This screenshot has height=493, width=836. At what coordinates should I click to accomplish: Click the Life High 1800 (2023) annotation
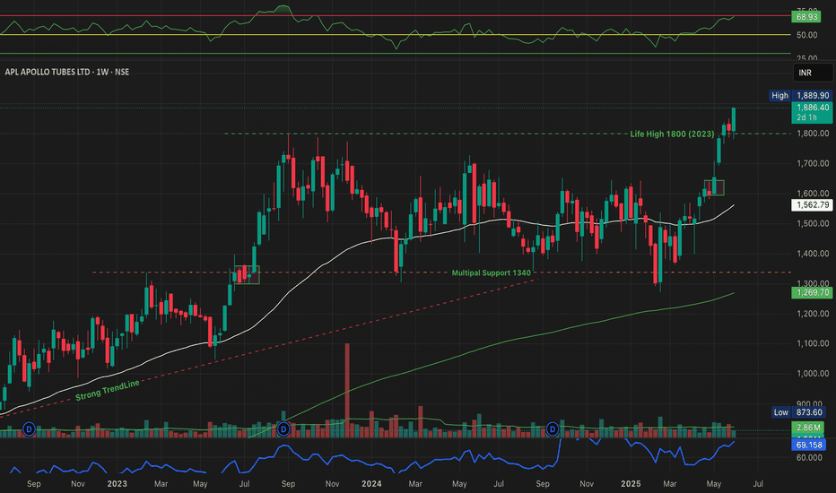[672, 134]
